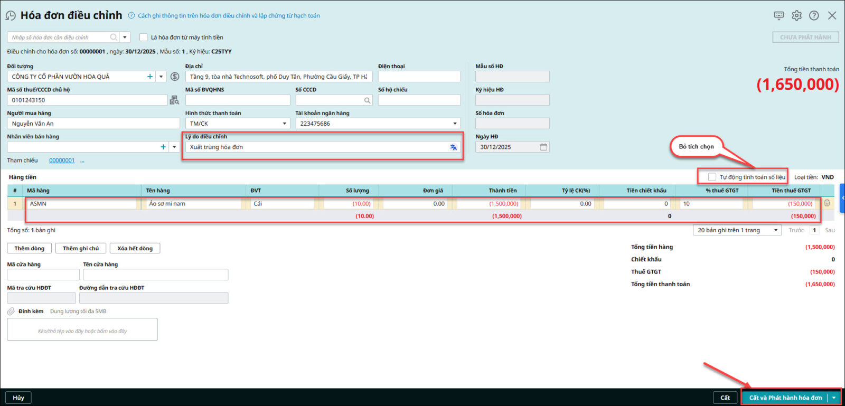This screenshot has height=406, width=845.
Task: Click tax code lookup icon next to 0101243150
Action: pos(174,100)
